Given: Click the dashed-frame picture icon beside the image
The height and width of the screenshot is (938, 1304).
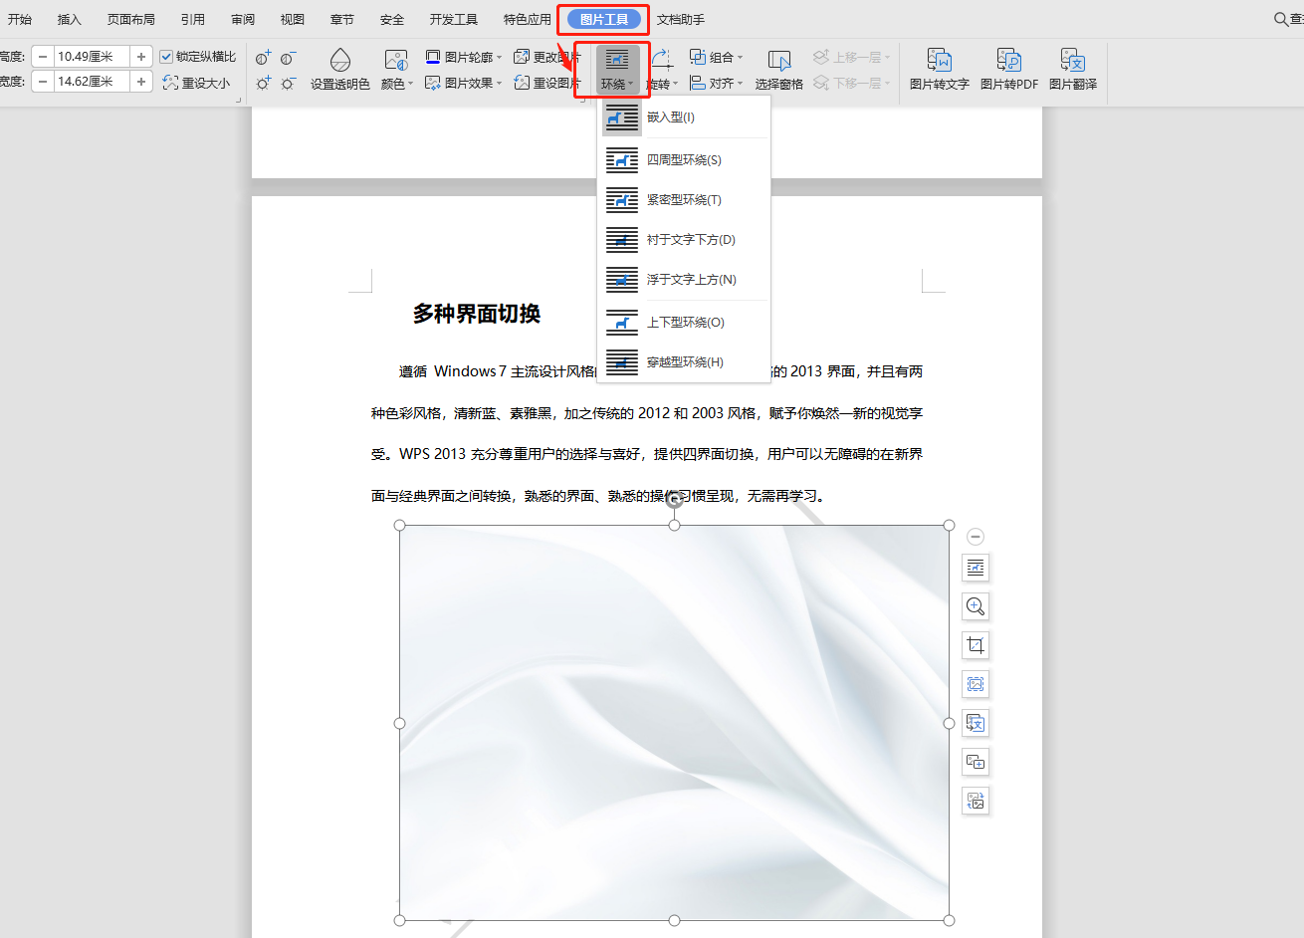Looking at the screenshot, I should 976,684.
